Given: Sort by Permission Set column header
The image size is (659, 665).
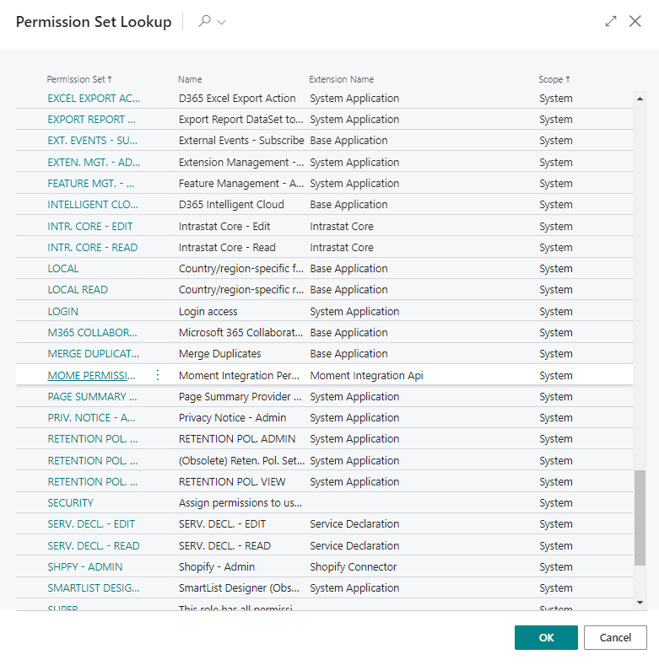Looking at the screenshot, I should tap(79, 79).
